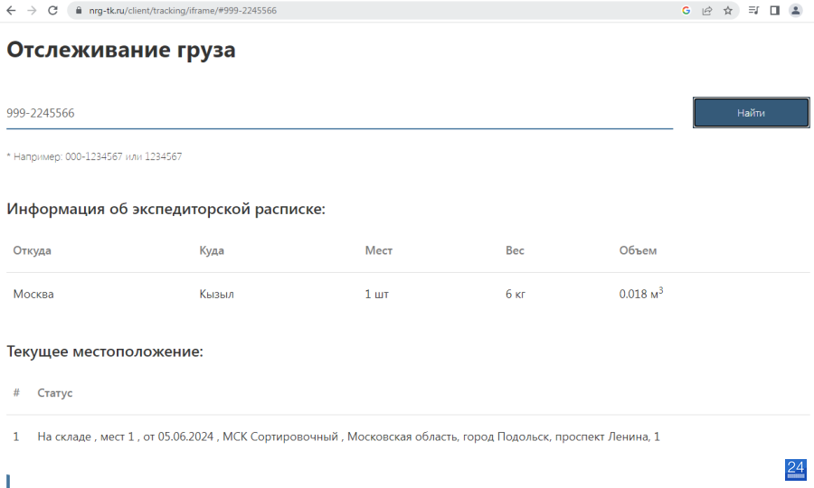Toggle the browser side panel icon
The image size is (814, 488).
click(774, 10)
